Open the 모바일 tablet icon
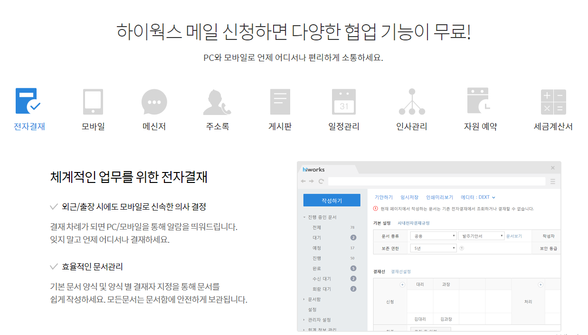The height and width of the screenshot is (335, 588). [x=93, y=101]
